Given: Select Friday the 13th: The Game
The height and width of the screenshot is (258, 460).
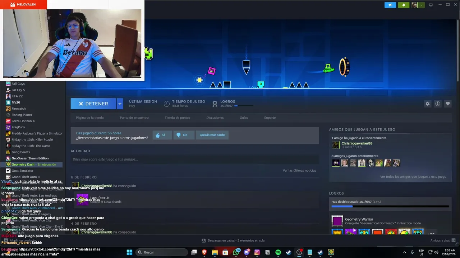Looking at the screenshot, I should coord(31,146).
